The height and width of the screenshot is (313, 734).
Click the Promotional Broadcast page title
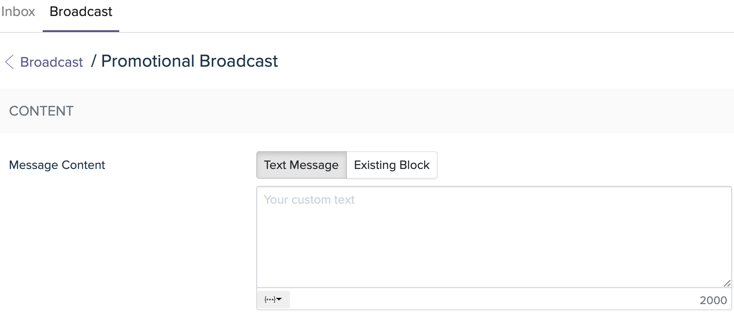click(x=190, y=61)
